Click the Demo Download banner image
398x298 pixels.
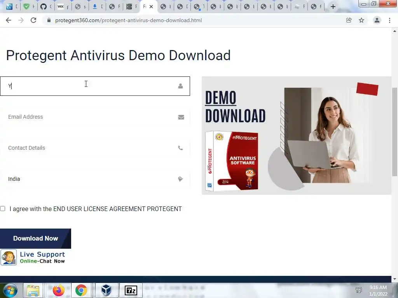pyautogui.click(x=297, y=135)
